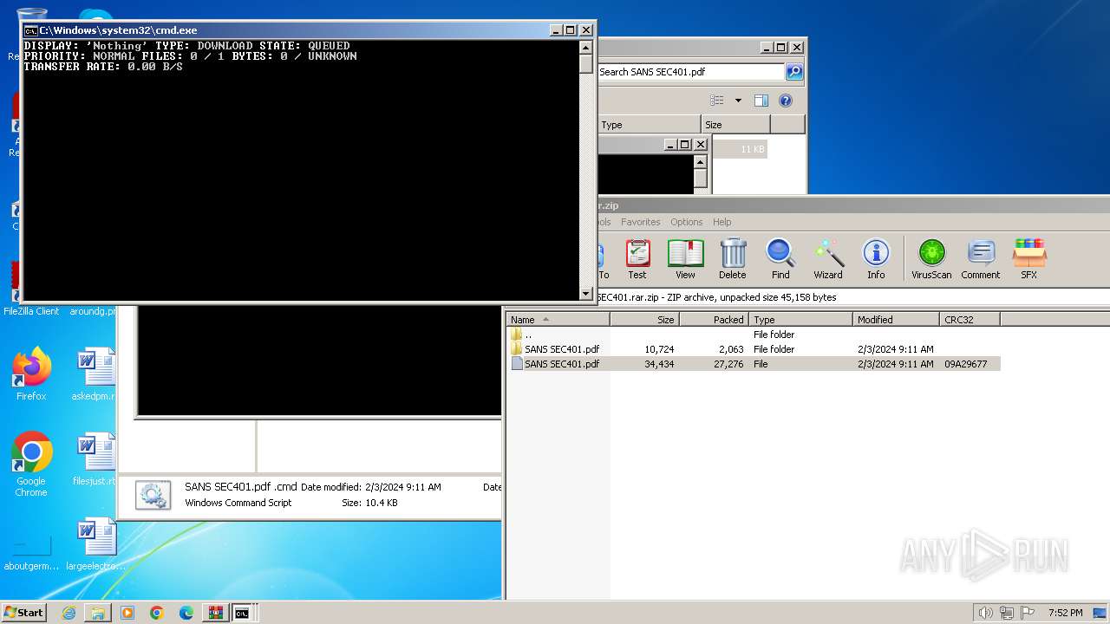Show archive Info in WinRAR
Image resolution: width=1110 pixels, height=624 pixels.
876,259
